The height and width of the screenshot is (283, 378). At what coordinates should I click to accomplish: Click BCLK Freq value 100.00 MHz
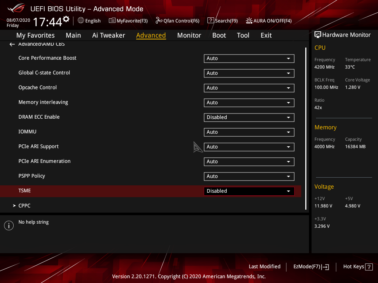(326, 87)
